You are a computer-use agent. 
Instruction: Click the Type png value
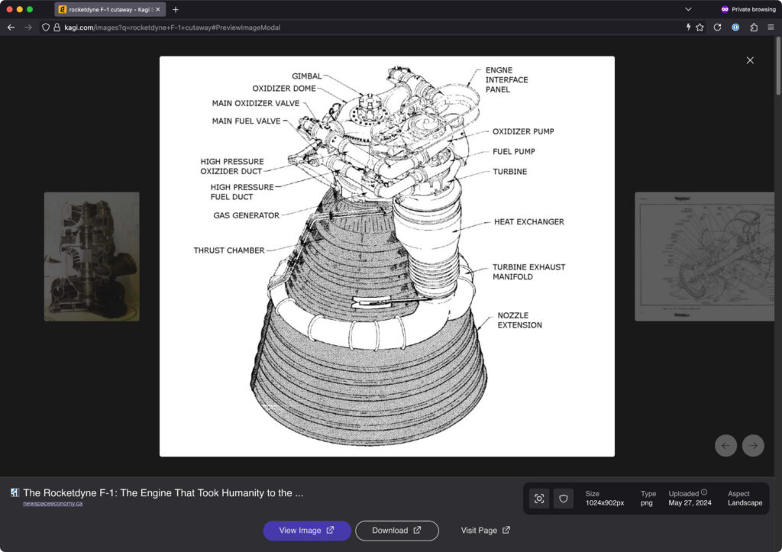click(646, 502)
